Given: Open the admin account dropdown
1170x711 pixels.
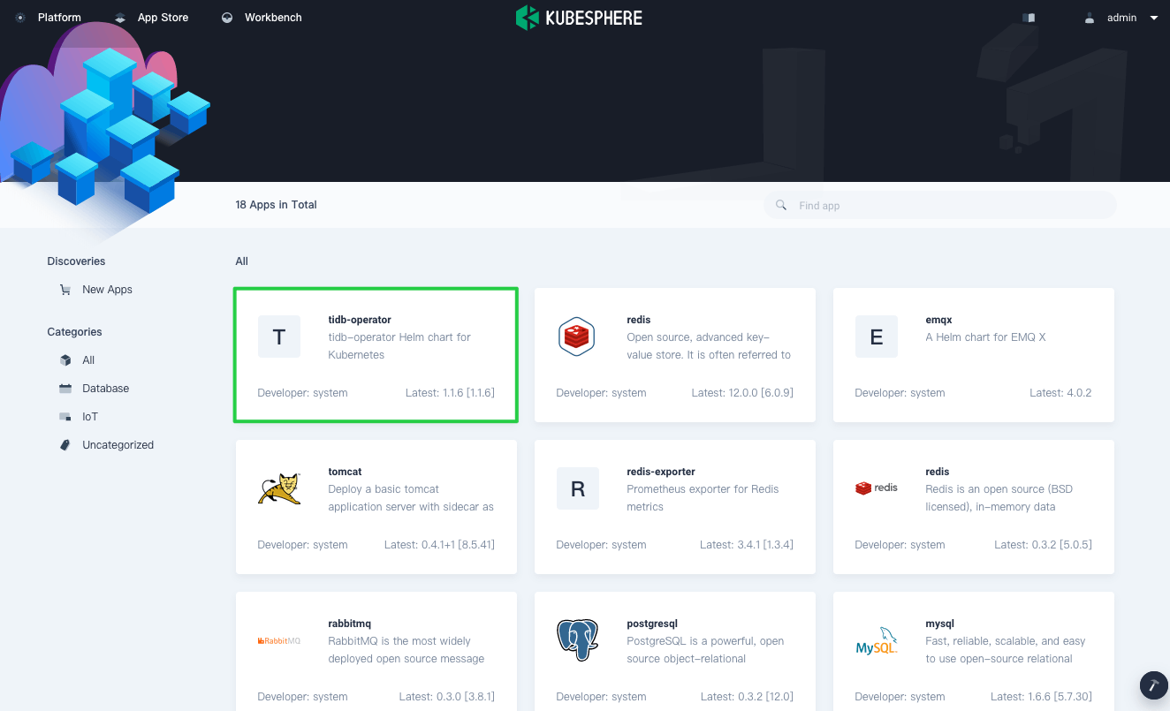Looking at the screenshot, I should 1121,17.
